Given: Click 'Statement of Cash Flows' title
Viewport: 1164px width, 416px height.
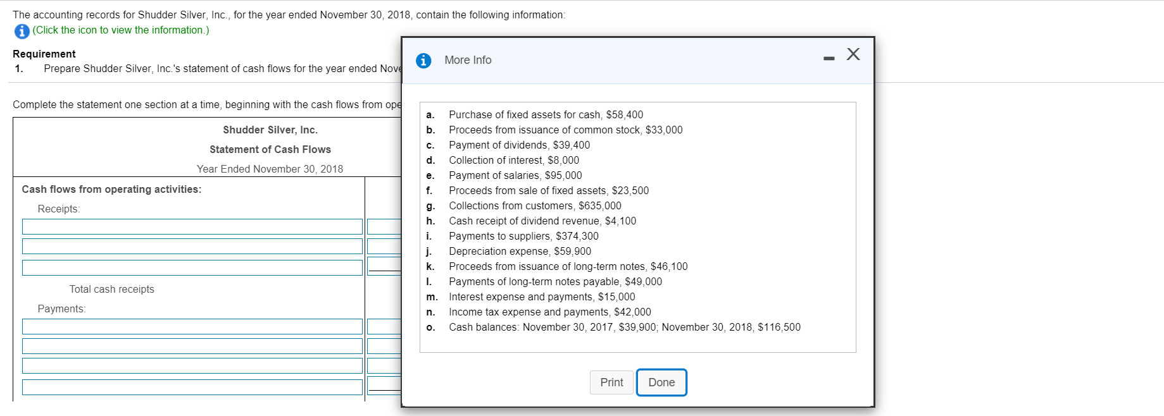Looking at the screenshot, I should [270, 149].
